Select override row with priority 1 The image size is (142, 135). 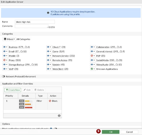[33, 104]
